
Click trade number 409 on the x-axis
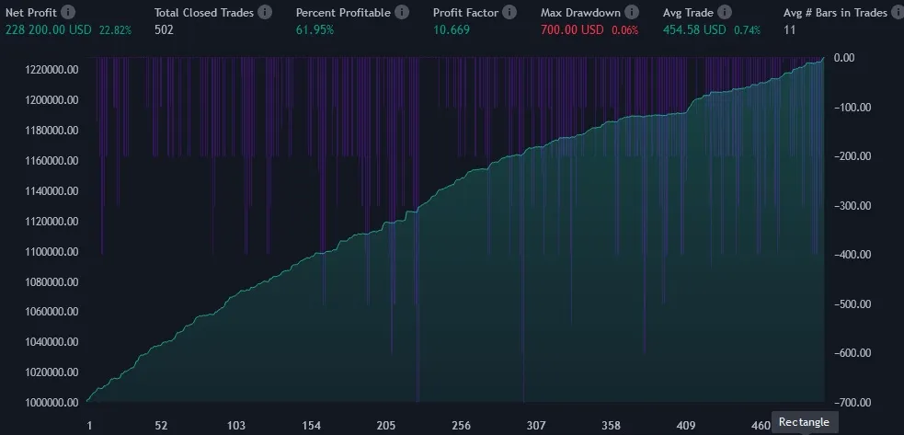pyautogui.click(x=686, y=426)
